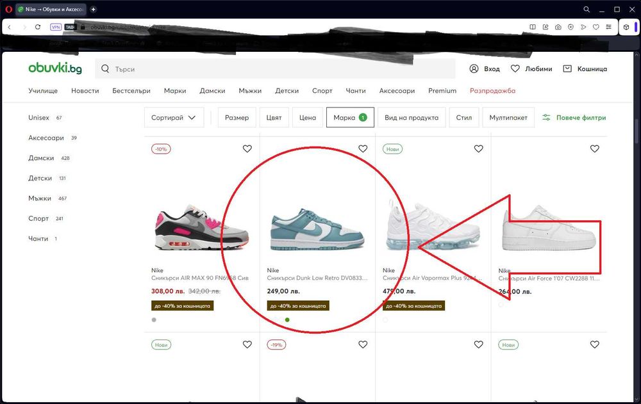Viewport: 641px width, 404px height.
Task: Open Сникърси Dunk Low Retro title
Action: pyautogui.click(x=317, y=278)
